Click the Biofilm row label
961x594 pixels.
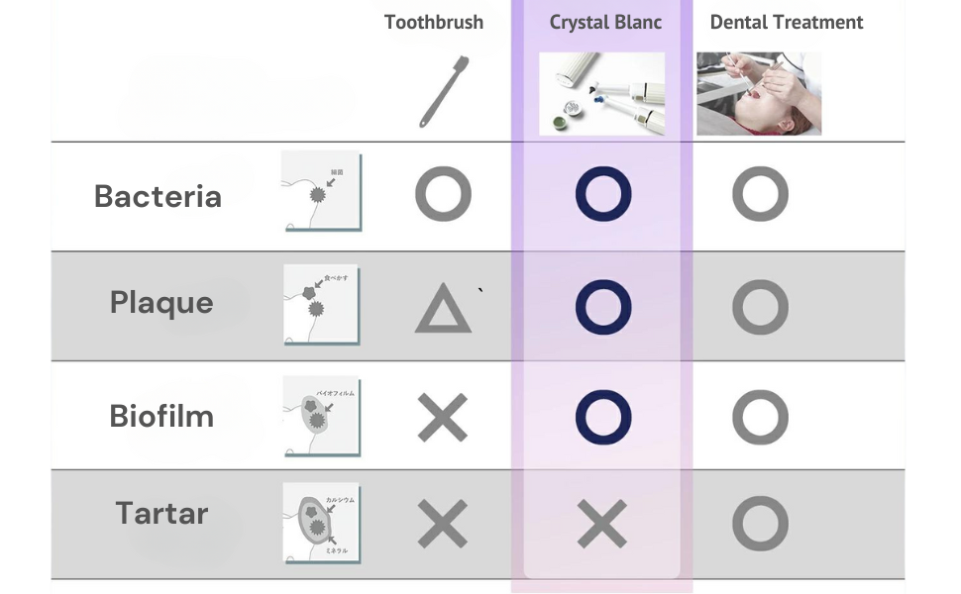(161, 416)
